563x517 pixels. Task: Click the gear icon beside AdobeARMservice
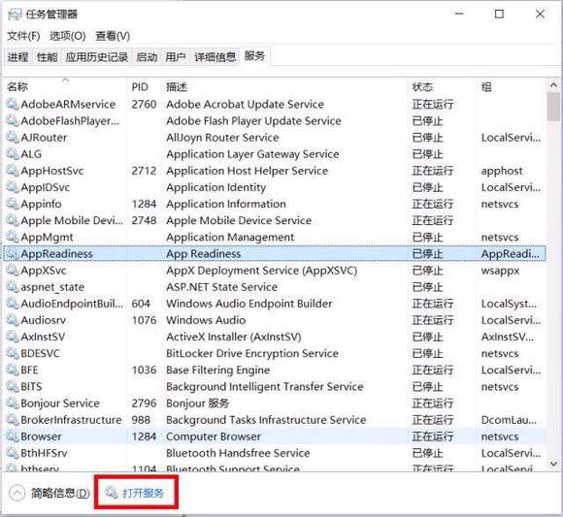[13, 105]
